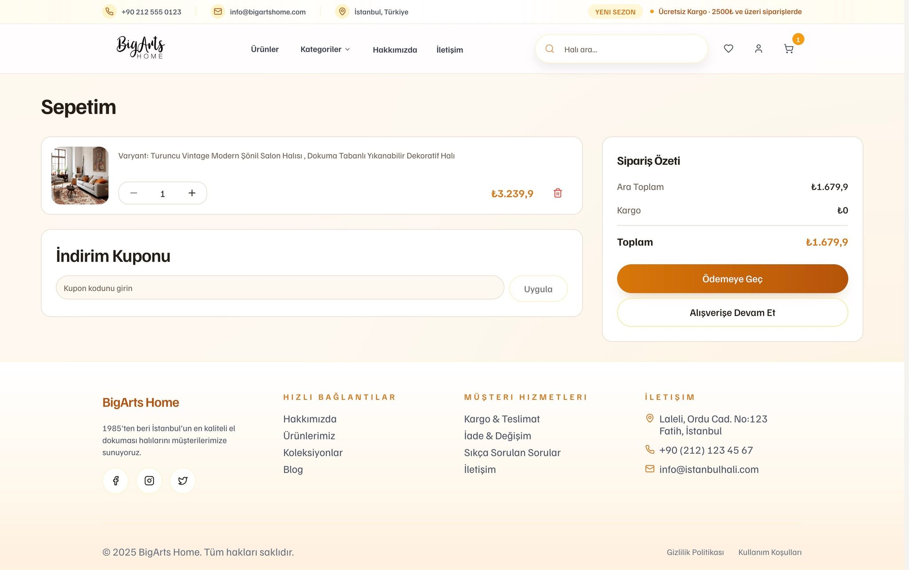Click the search magnifier icon
Image resolution: width=909 pixels, height=570 pixels.
coord(549,49)
